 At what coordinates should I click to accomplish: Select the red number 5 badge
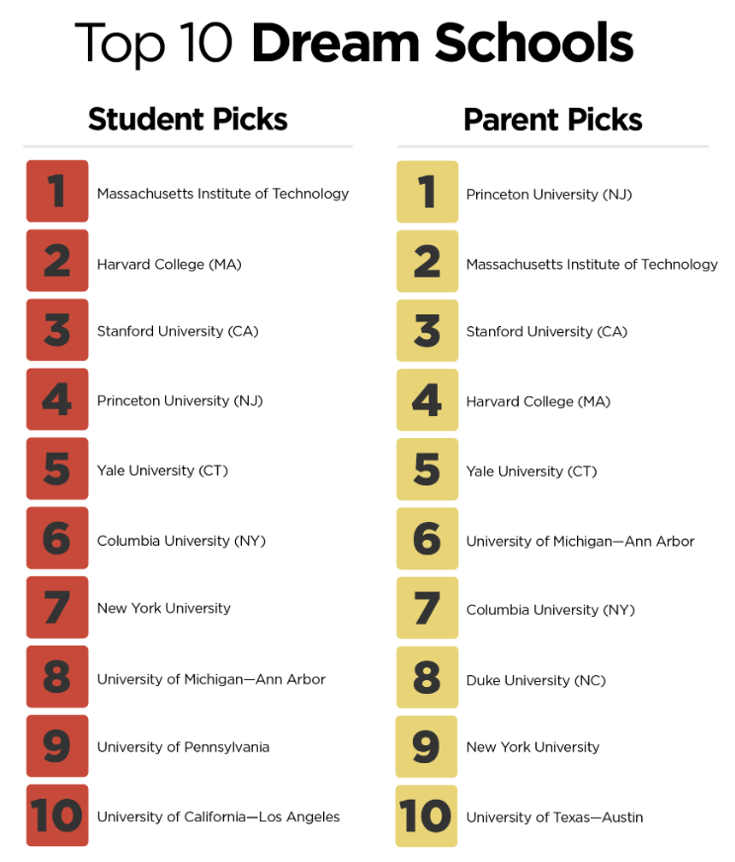pos(57,469)
